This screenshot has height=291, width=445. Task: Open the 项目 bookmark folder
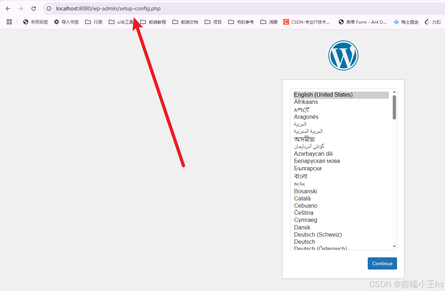coord(213,22)
